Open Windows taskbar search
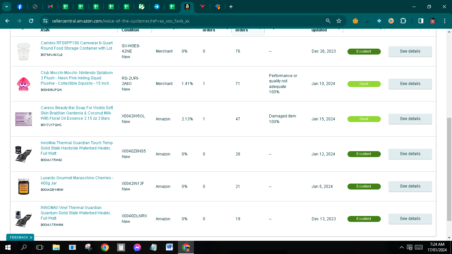 (24, 247)
